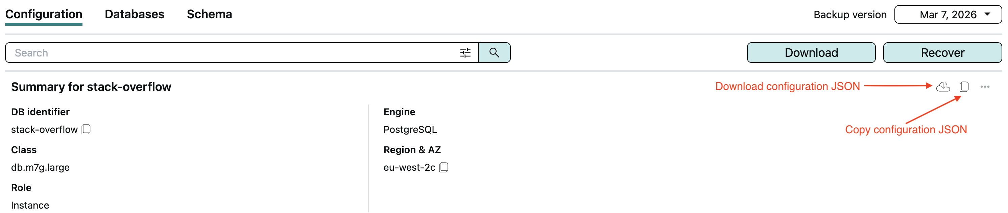Click the db.m7g.large class value

(x=40, y=168)
